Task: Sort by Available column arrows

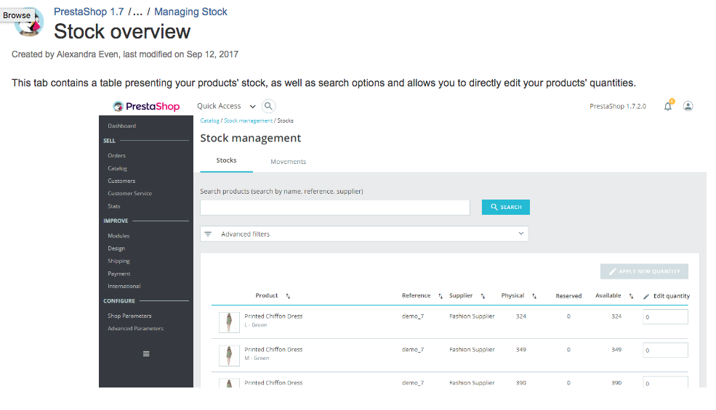Action: pos(631,296)
